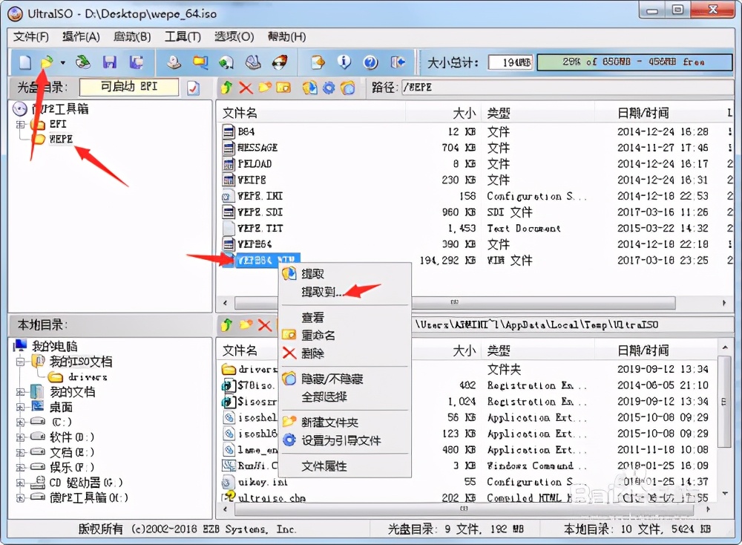Open the New ISO document icon

pos(24,62)
